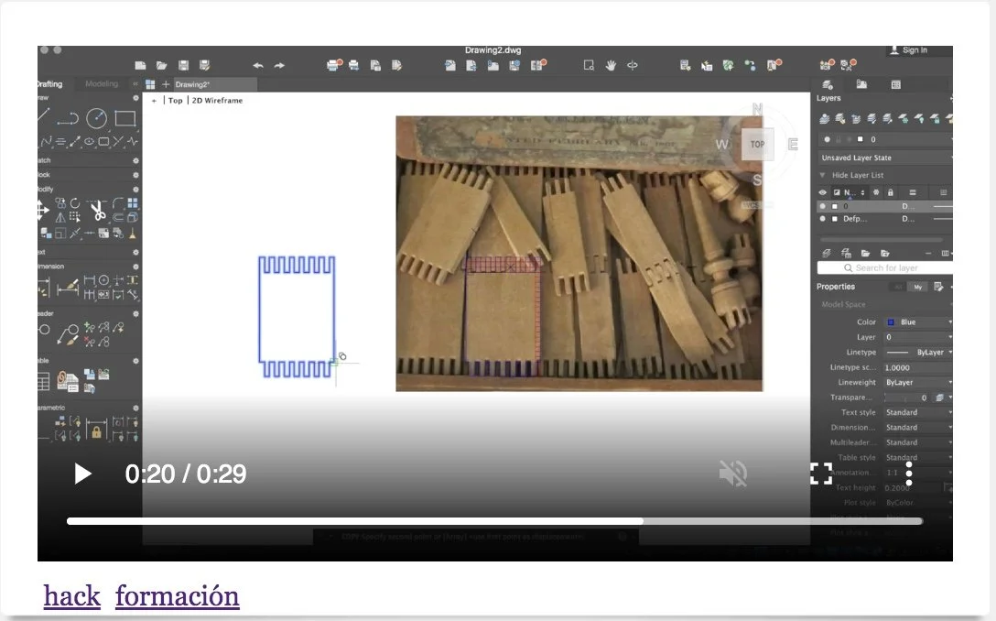
Task: Open Dimension panel settings gear
Action: point(135,267)
